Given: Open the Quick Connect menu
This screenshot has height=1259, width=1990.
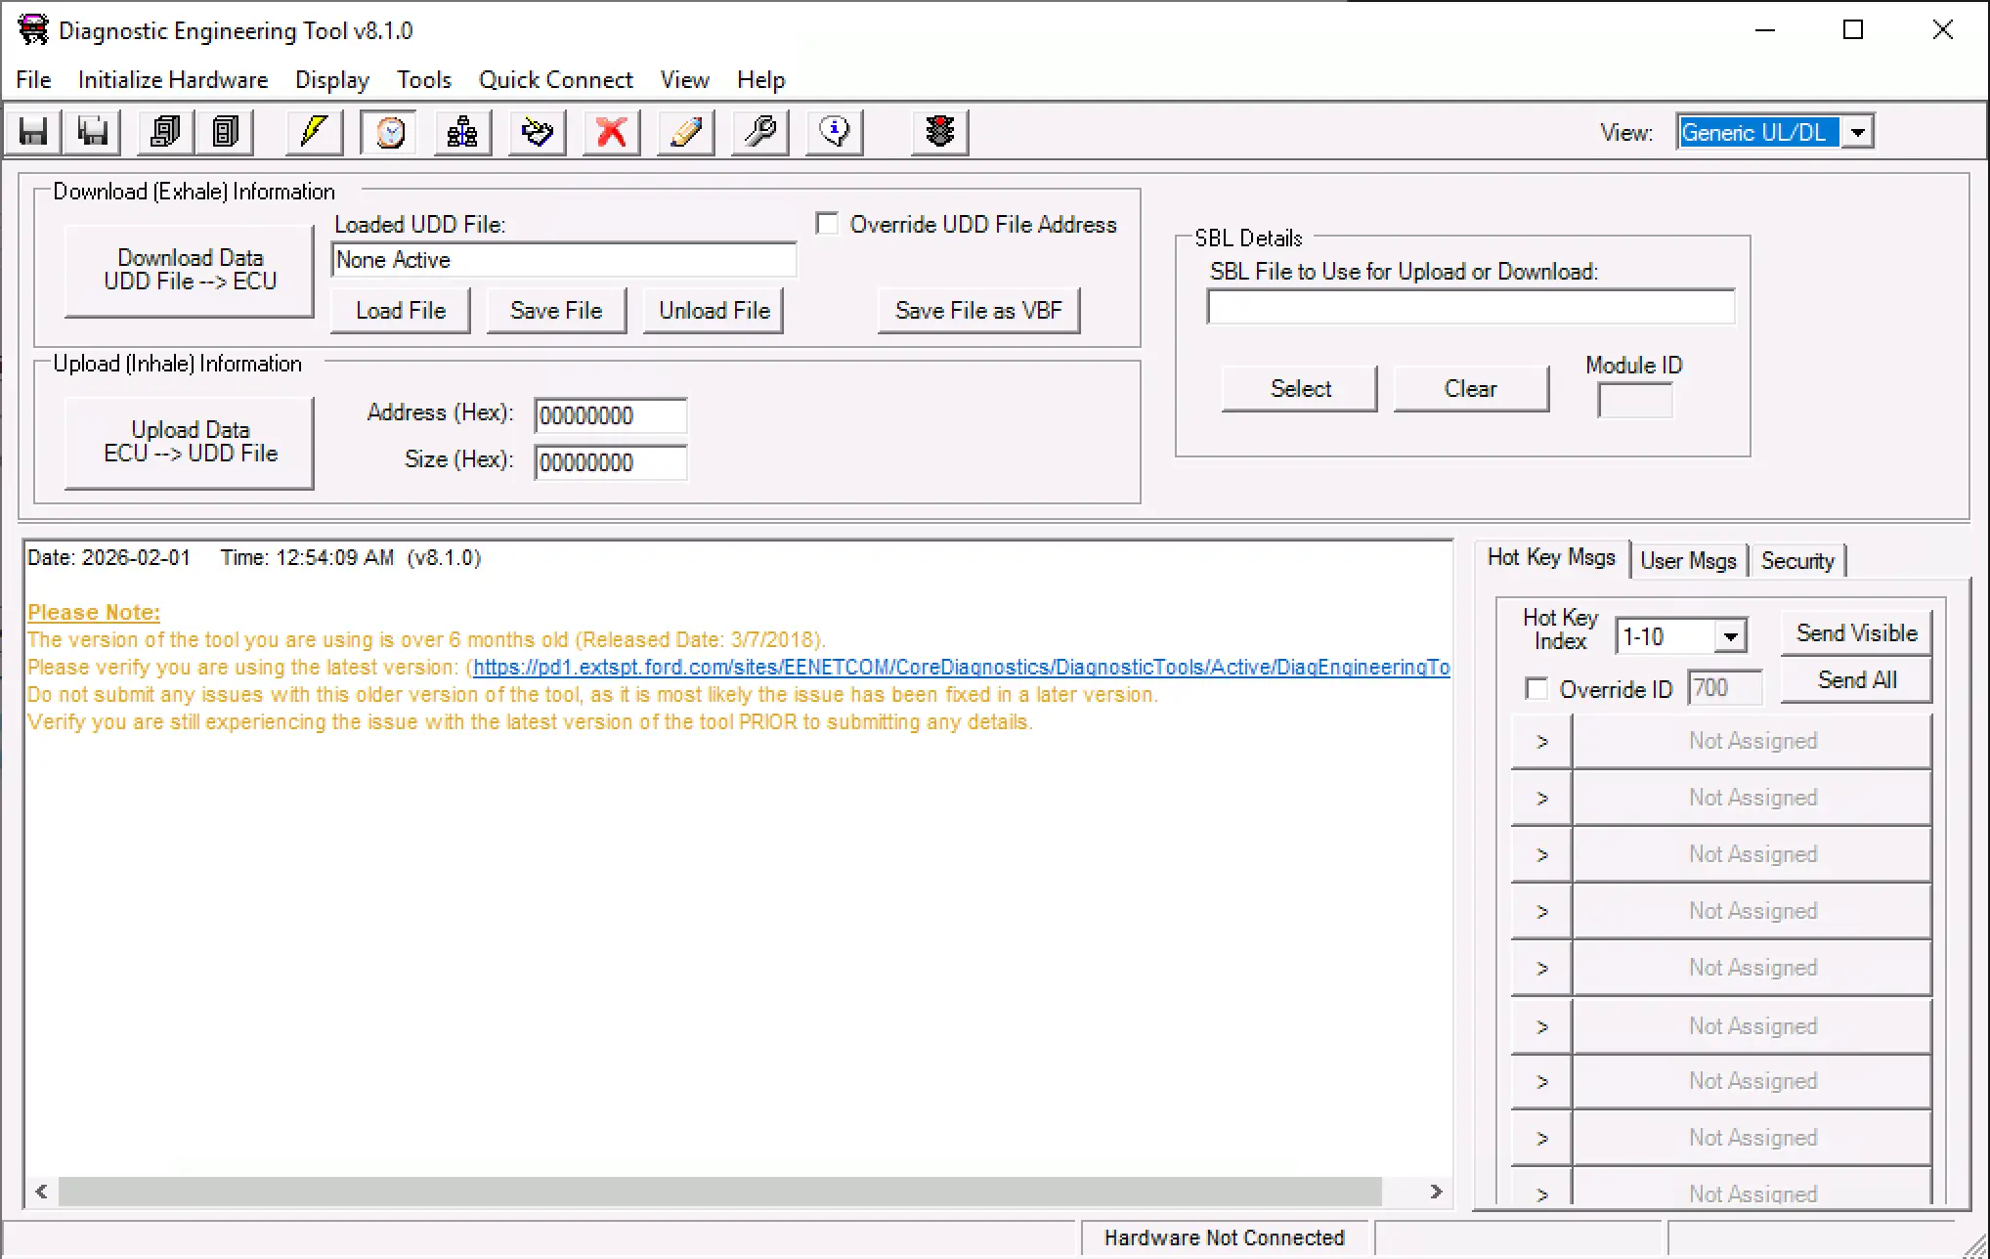Looking at the screenshot, I should click(555, 79).
